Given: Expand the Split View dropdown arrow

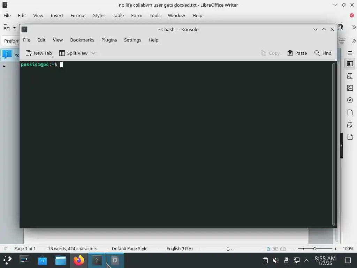Looking at the screenshot, I should tap(93, 53).
